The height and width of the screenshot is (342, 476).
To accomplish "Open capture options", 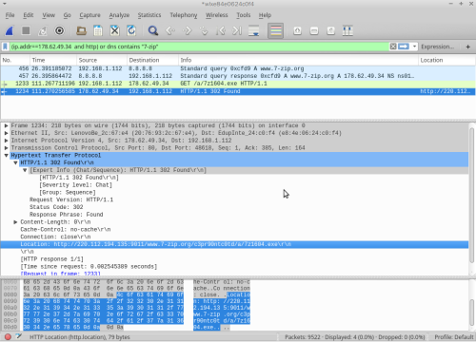I will (x=59, y=30).
